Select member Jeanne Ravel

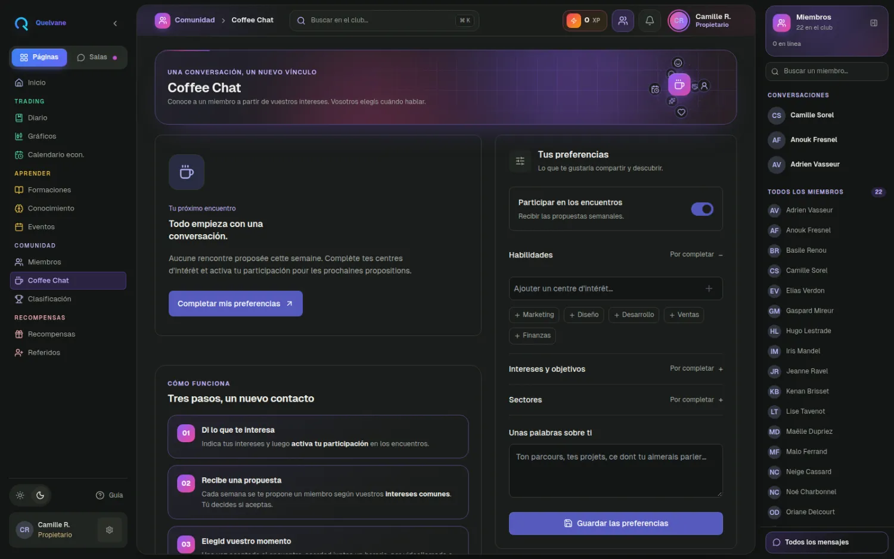click(827, 371)
